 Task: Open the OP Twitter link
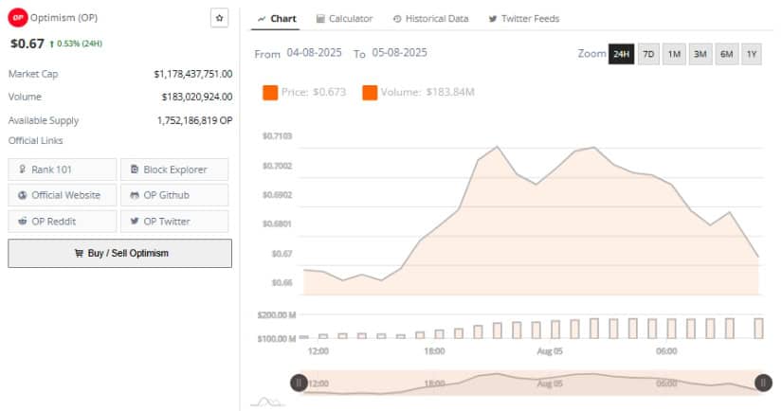point(174,222)
